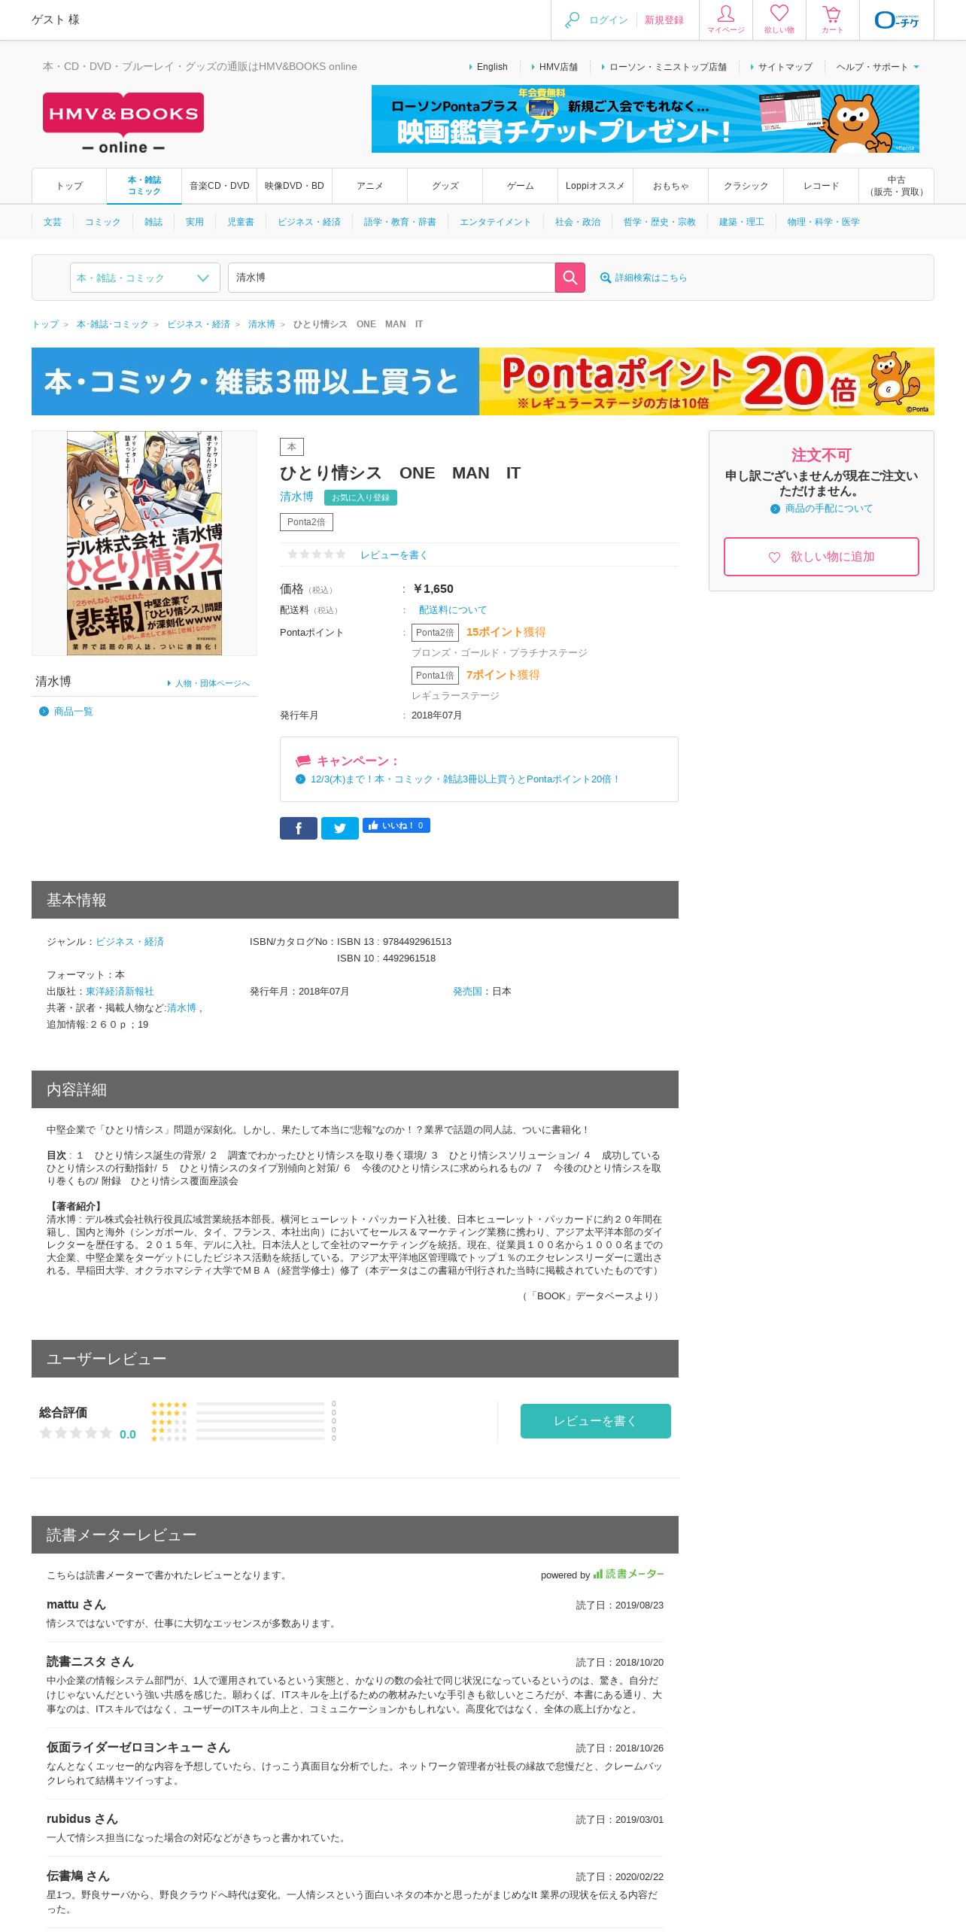The image size is (966, 1932).
Task: Click the 読書メーター logo
Action: point(629,1574)
